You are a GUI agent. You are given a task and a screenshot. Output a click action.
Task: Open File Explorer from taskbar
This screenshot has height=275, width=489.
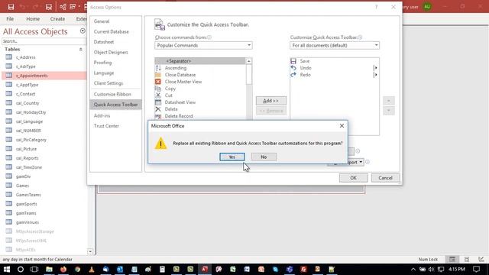[x=49, y=269]
